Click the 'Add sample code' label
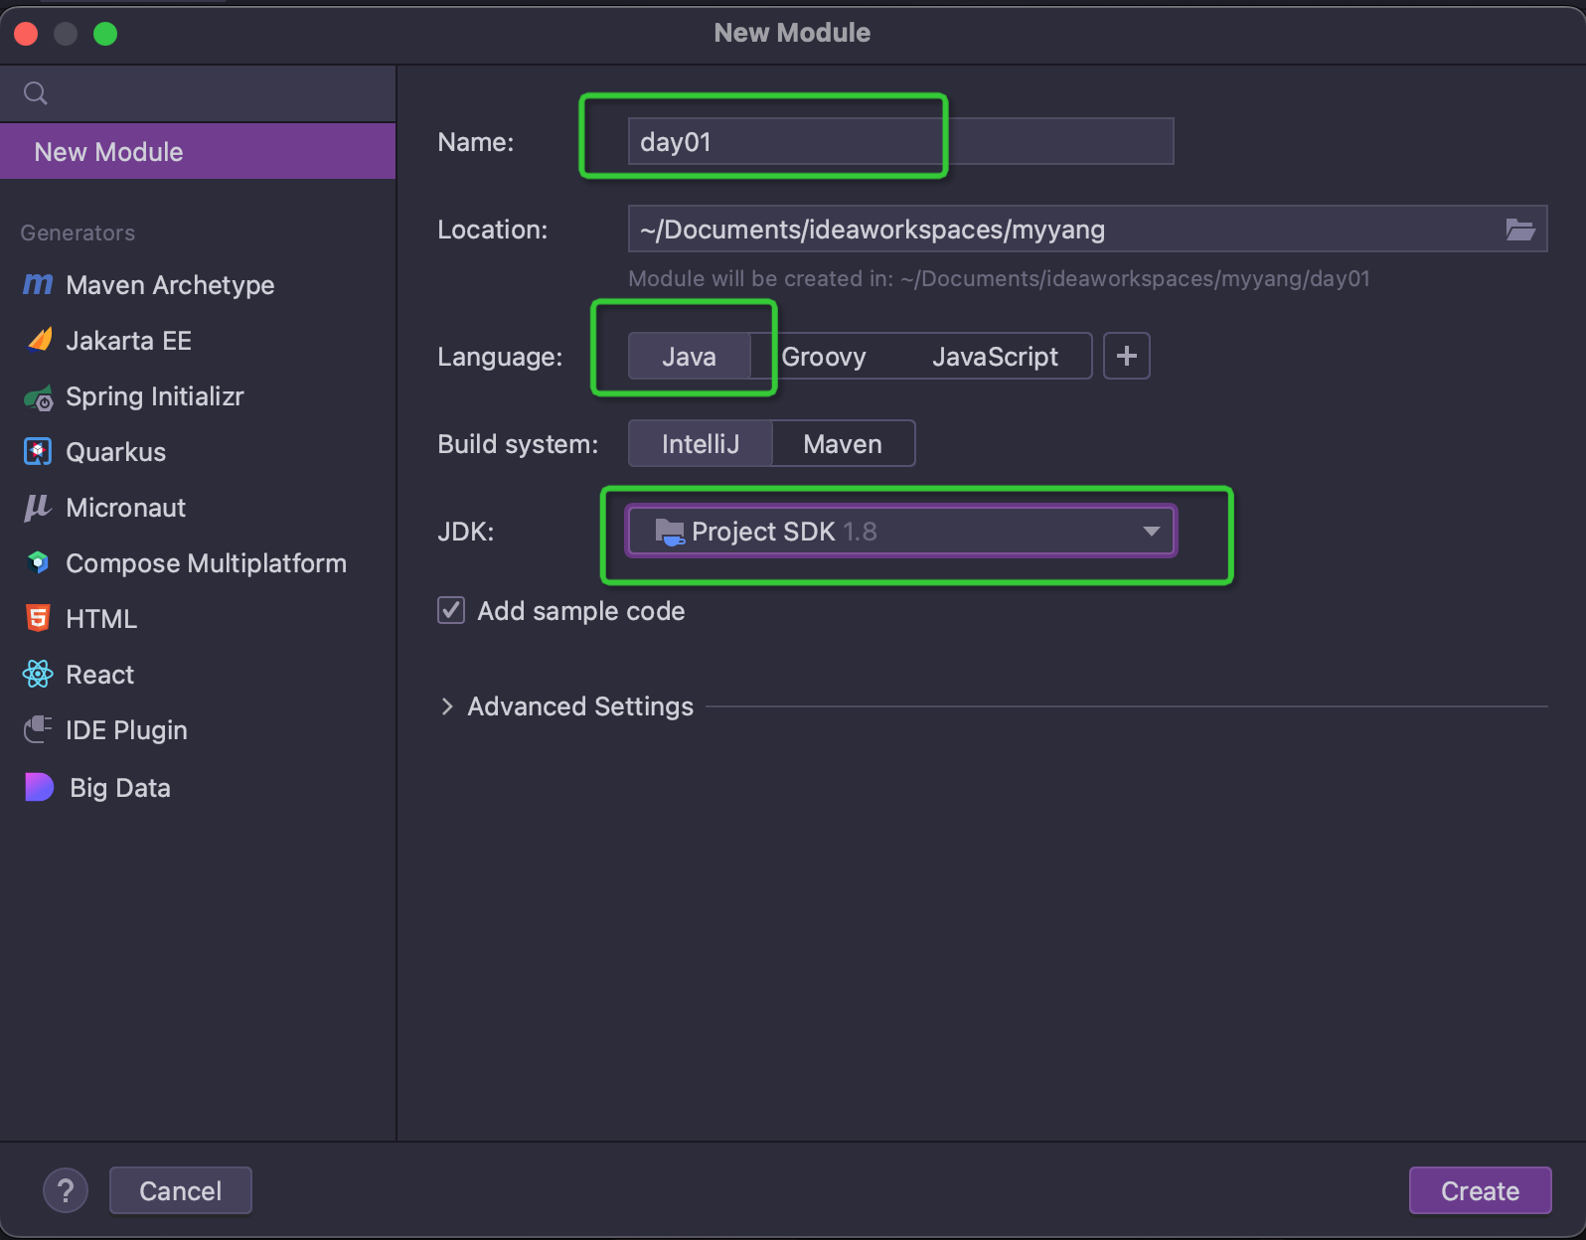Image resolution: width=1586 pixels, height=1240 pixels. (x=581, y=611)
